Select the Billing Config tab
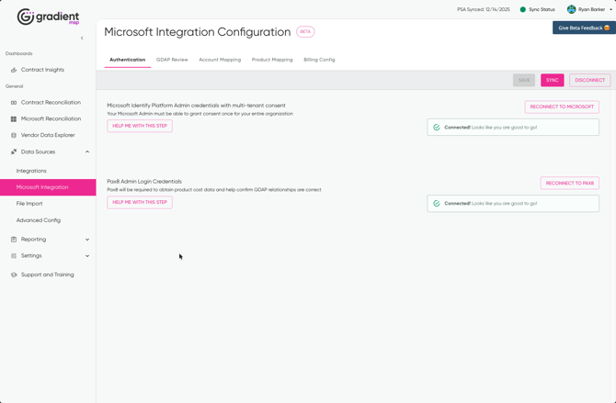The image size is (616, 403). coord(319,60)
